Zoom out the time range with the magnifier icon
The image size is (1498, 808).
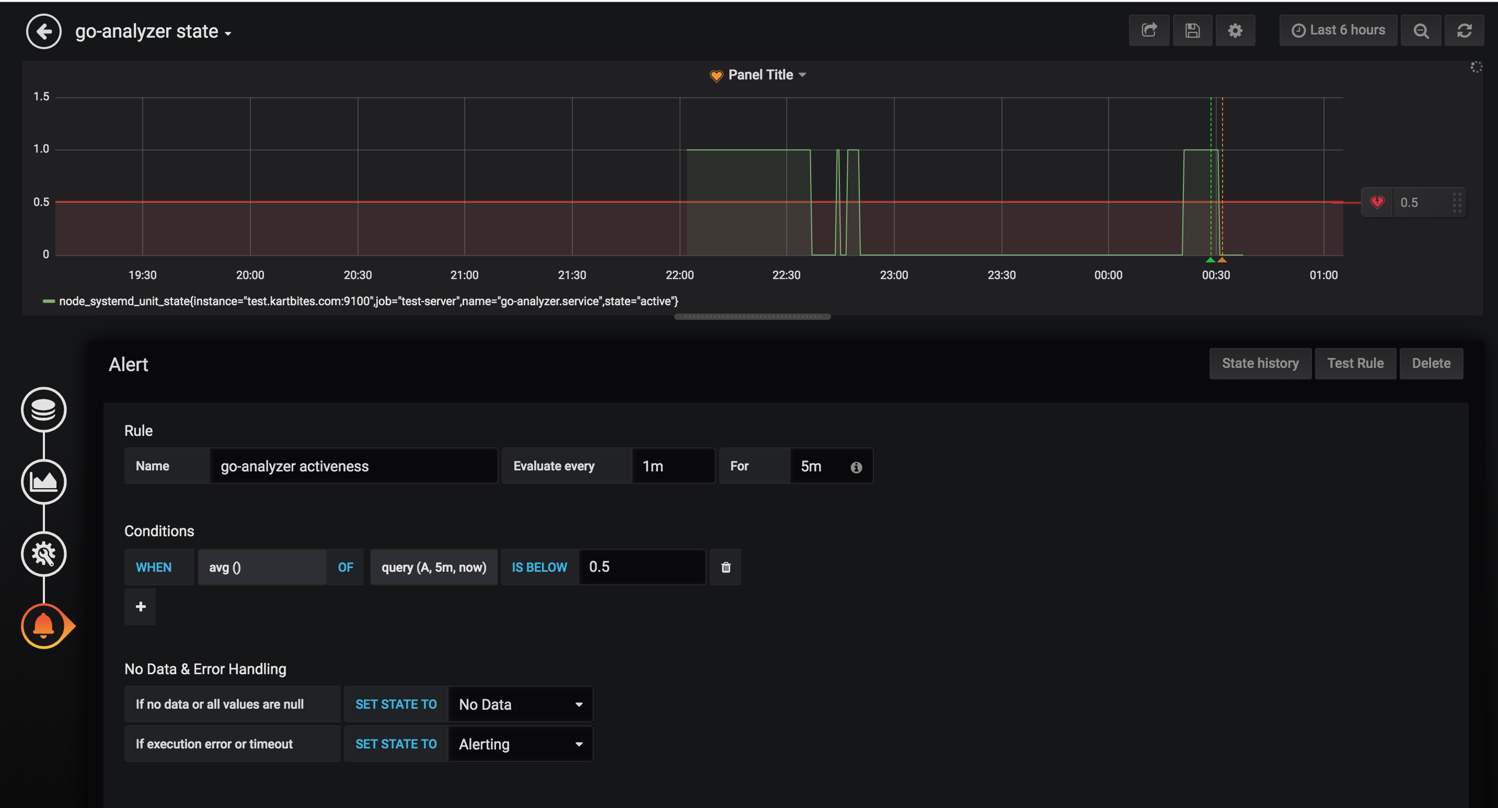click(x=1421, y=30)
